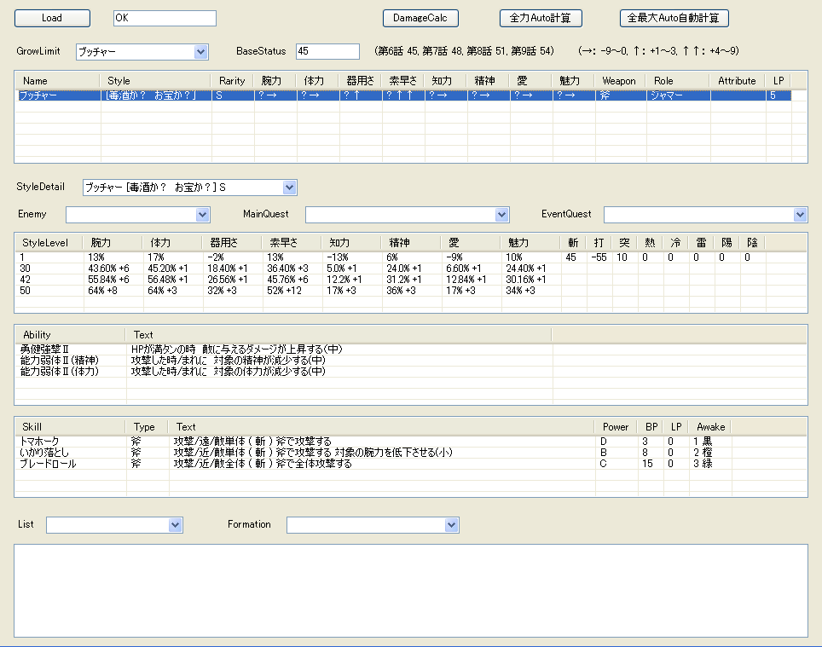Click the 雷 column header
This screenshot has width=822, height=647.
click(x=702, y=243)
